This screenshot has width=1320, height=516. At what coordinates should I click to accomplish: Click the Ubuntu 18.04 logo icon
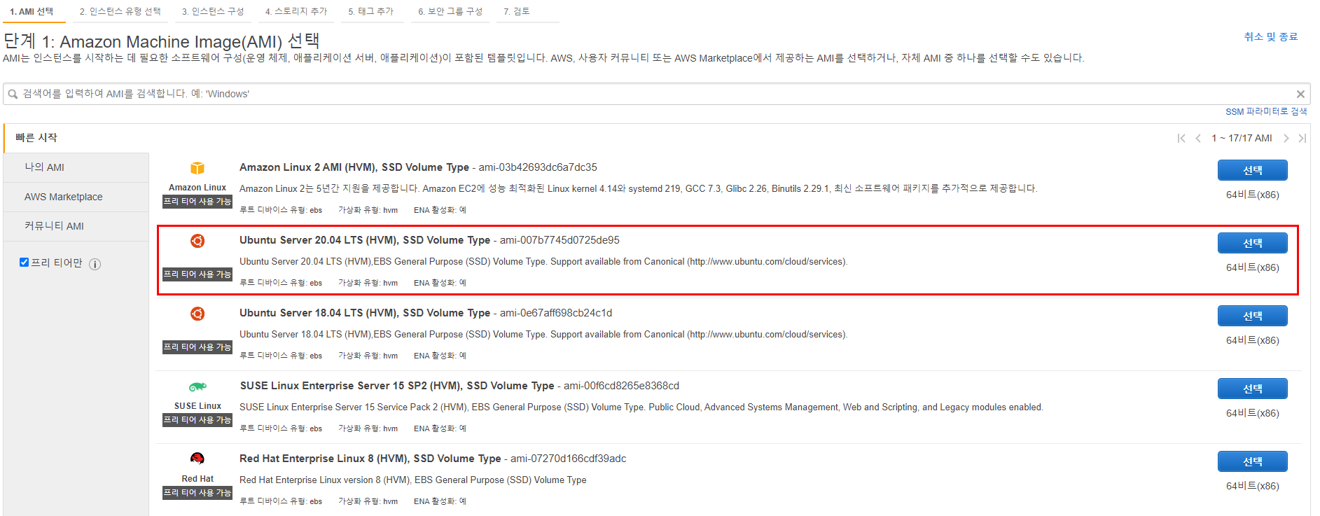[x=197, y=314]
